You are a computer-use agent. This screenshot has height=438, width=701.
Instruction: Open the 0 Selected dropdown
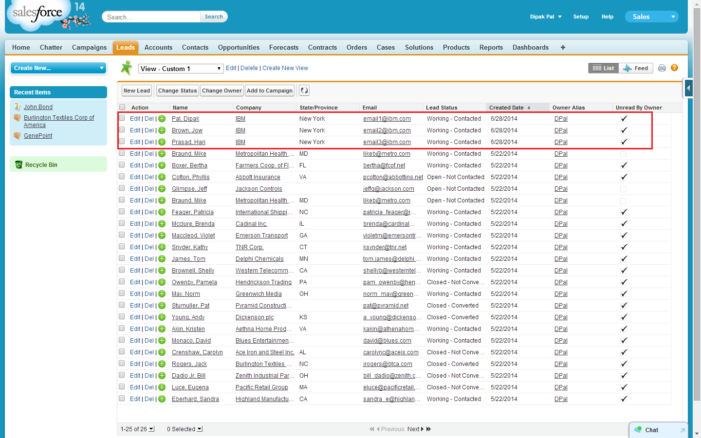click(x=200, y=429)
